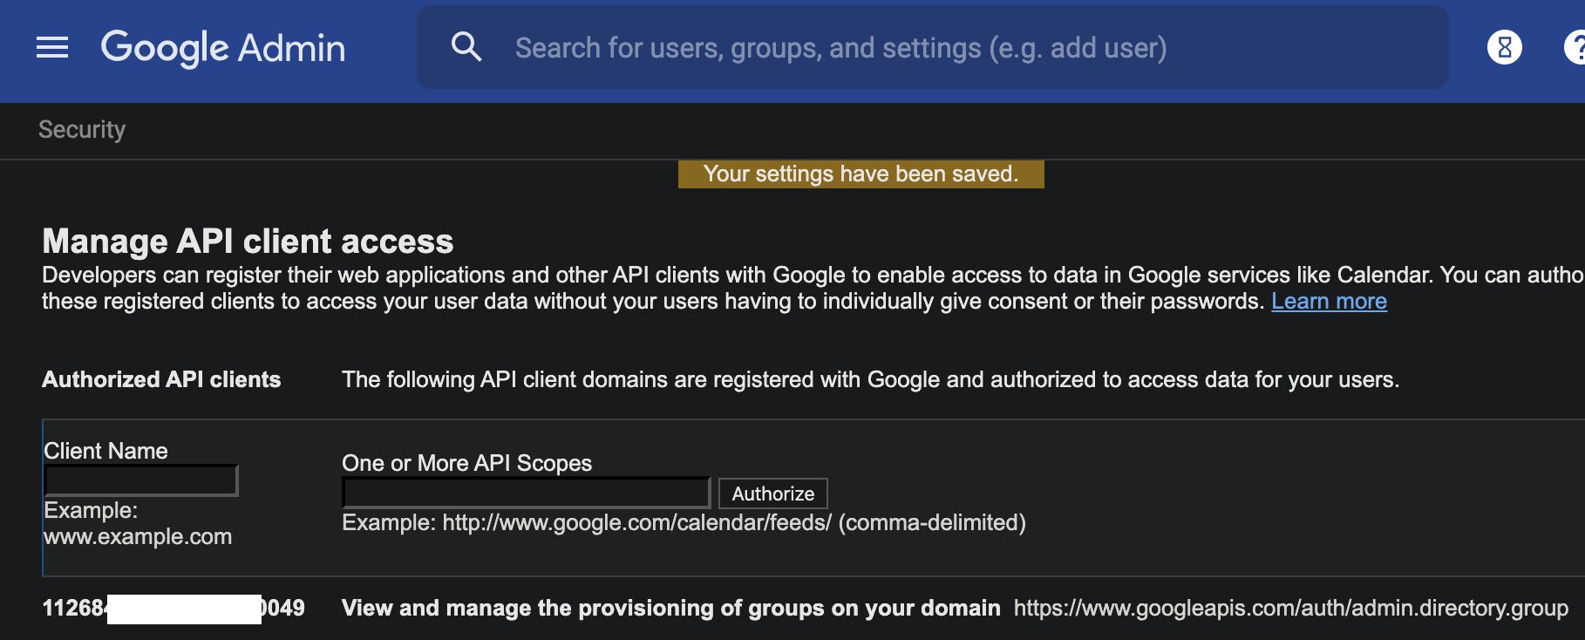
Task: Click the Authorized API clients label
Action: pyautogui.click(x=161, y=380)
